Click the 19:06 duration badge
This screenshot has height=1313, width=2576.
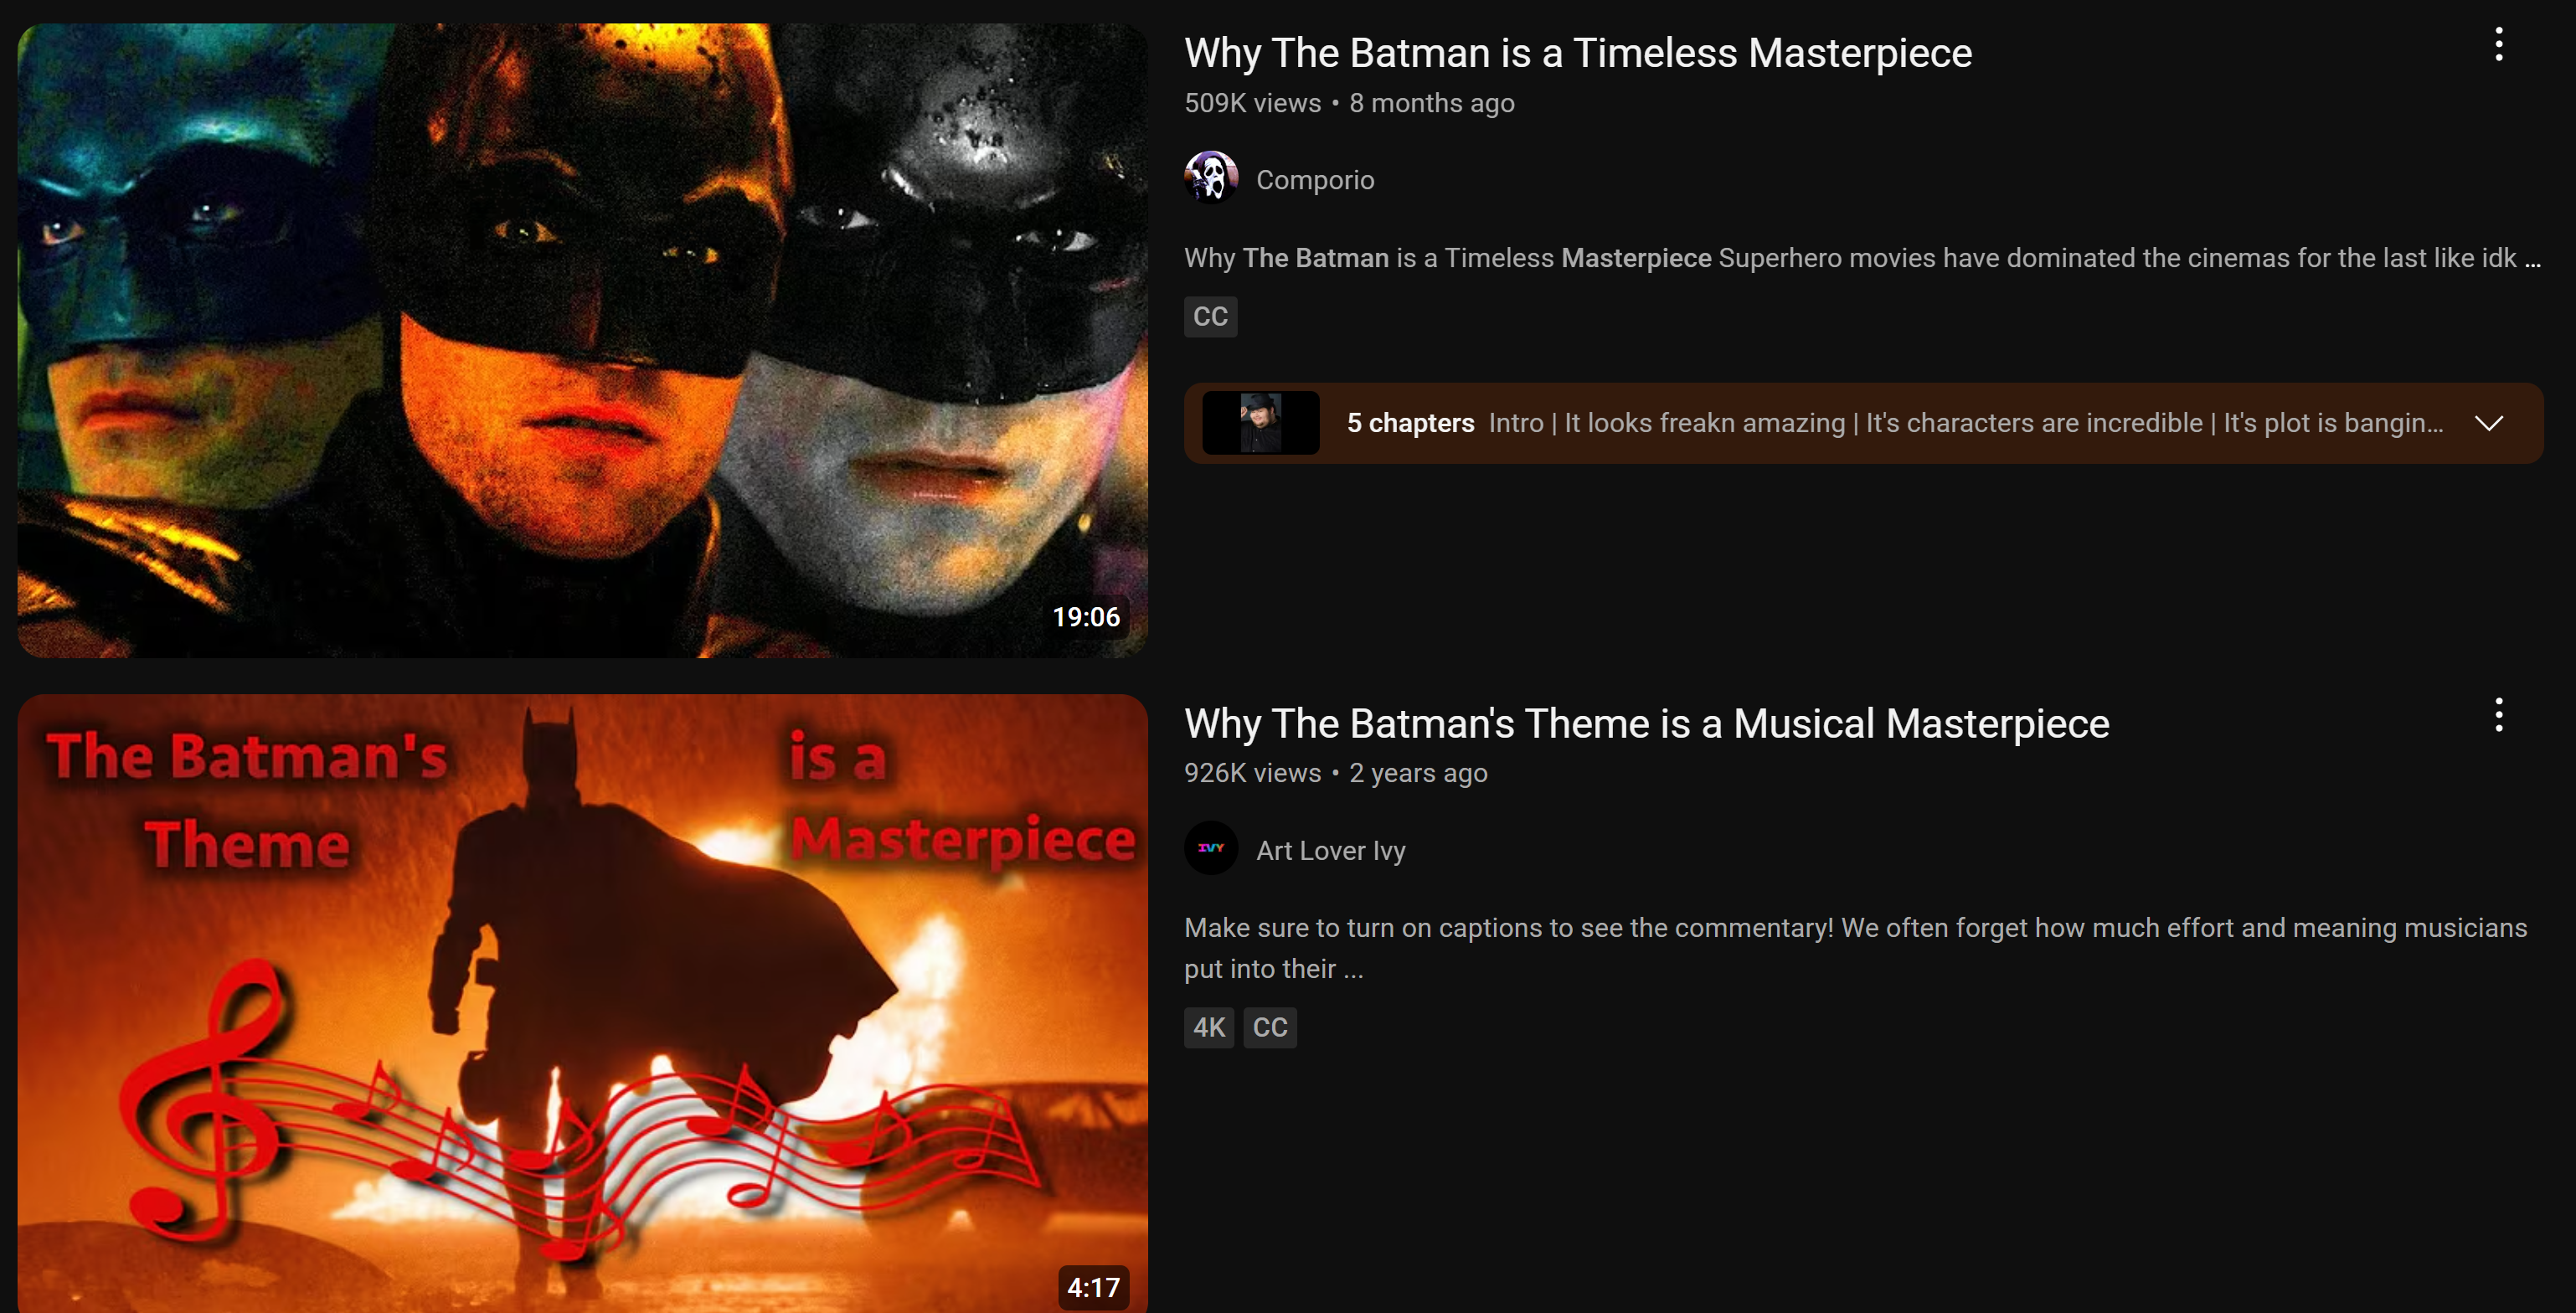pos(1086,617)
